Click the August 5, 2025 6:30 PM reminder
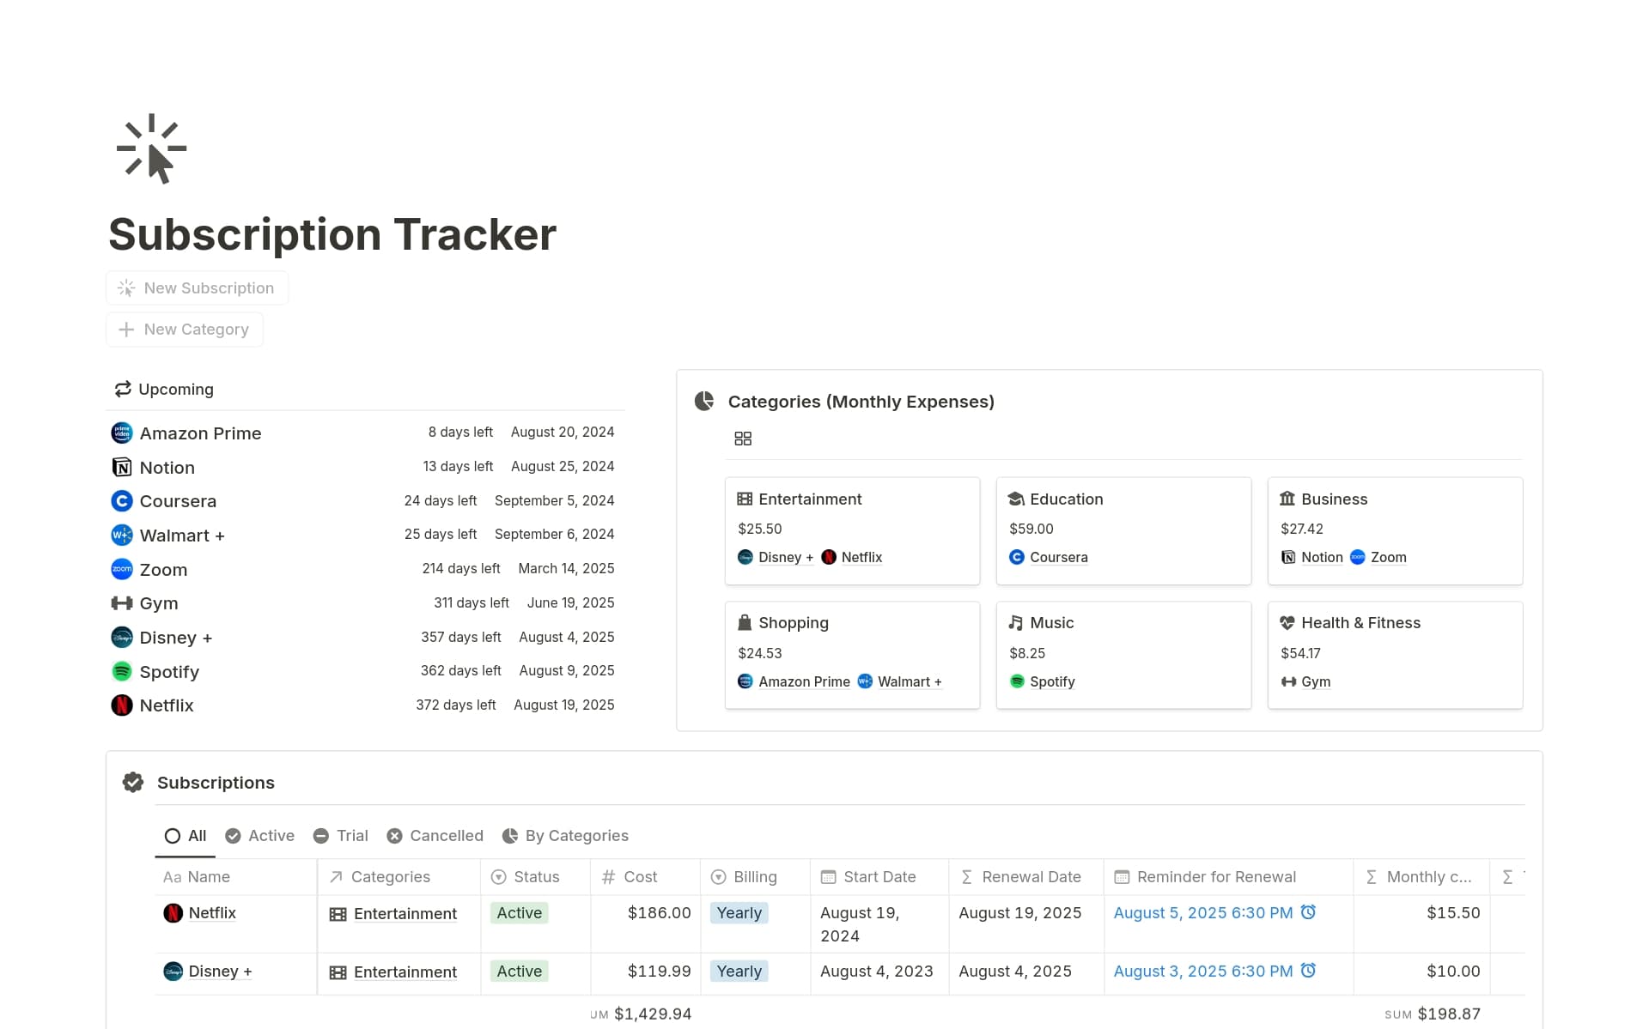 [x=1203, y=912]
